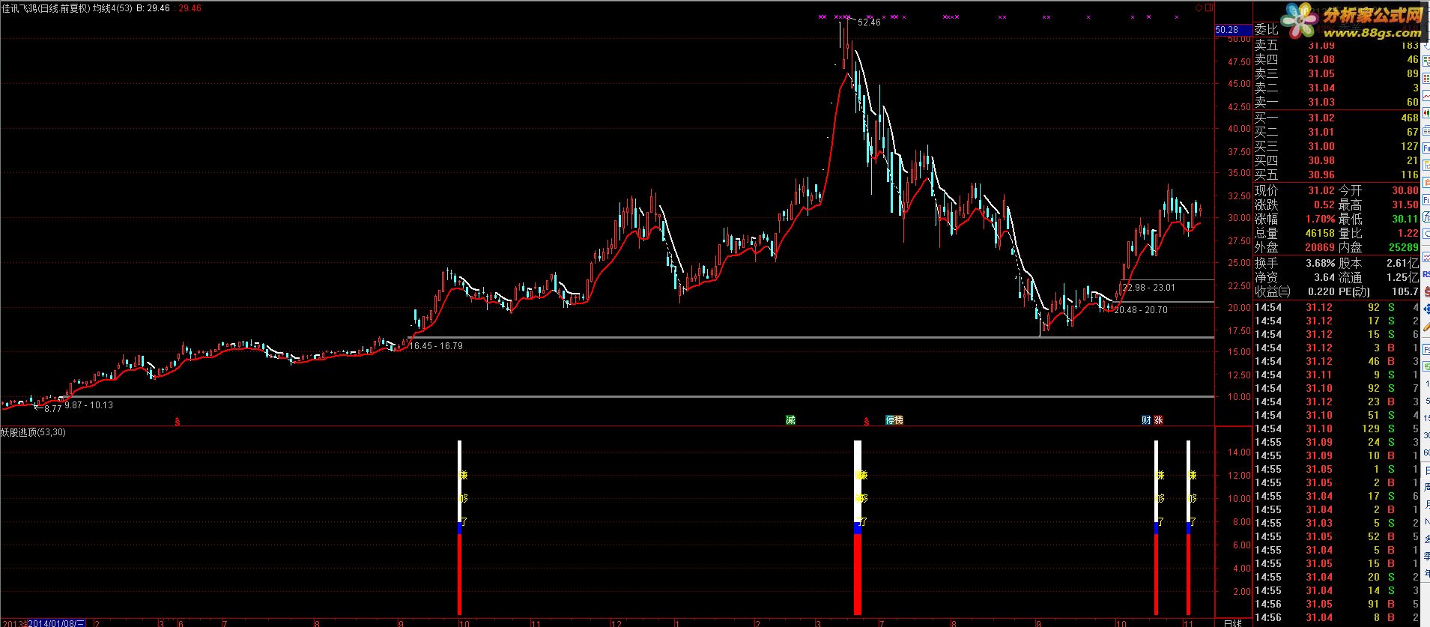Click the 总量 46158 value

1319,233
